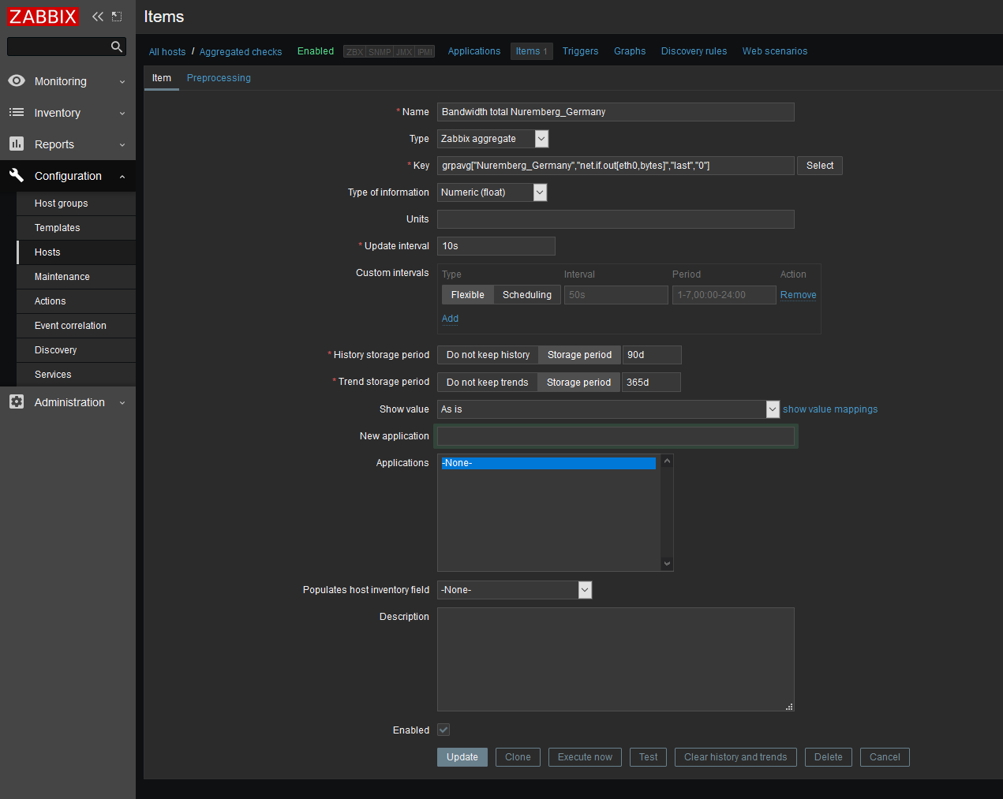Open the Type of information dropdown
Image resolution: width=1003 pixels, height=799 pixels.
click(x=492, y=192)
